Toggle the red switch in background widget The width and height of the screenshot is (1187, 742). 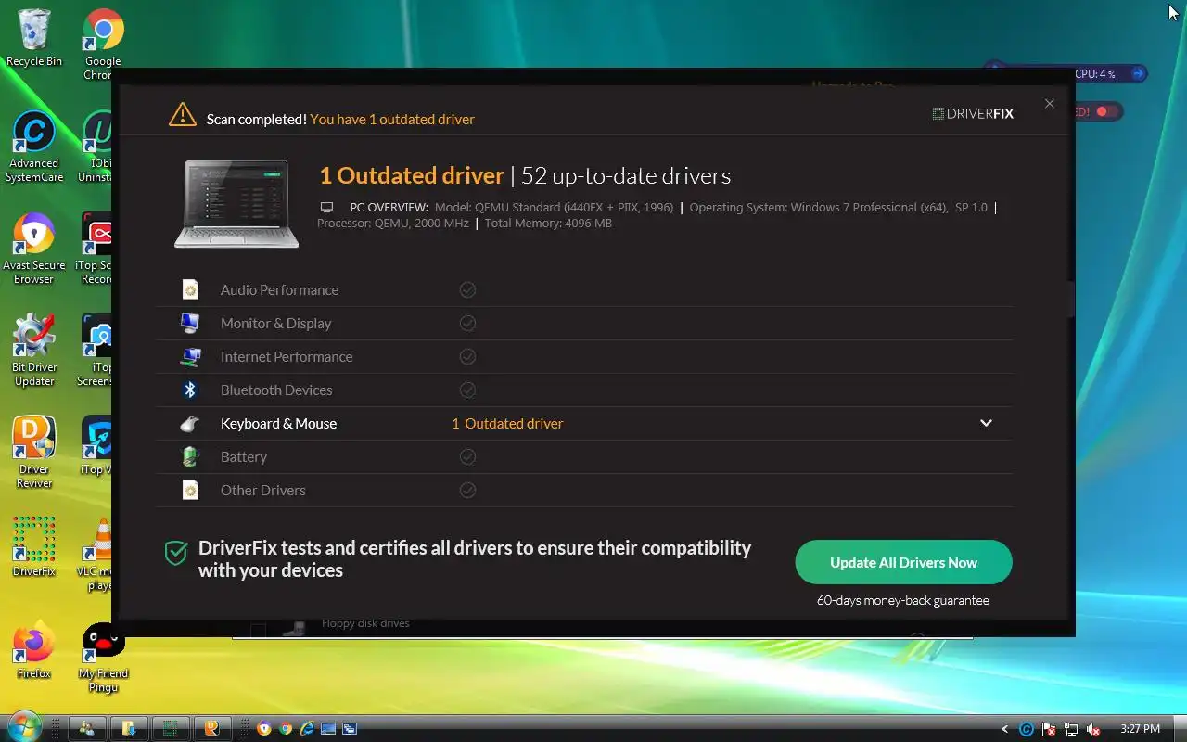1105,111
